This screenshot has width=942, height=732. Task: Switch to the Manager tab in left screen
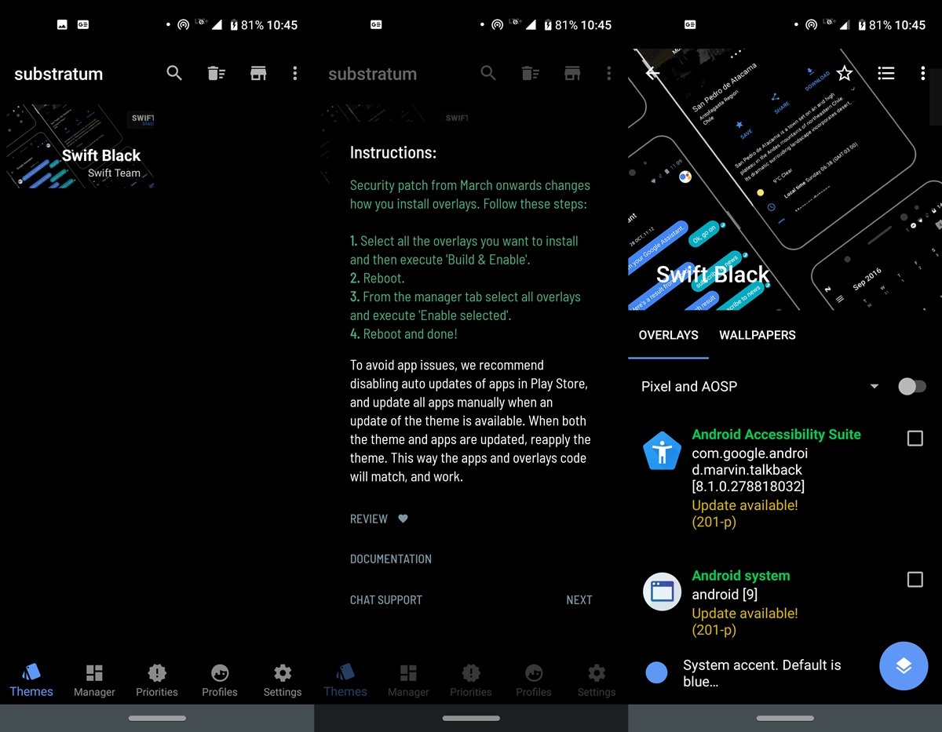point(94,680)
